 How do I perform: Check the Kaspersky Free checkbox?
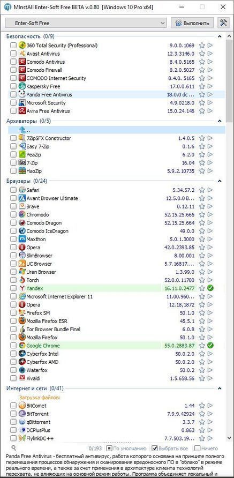point(13,86)
